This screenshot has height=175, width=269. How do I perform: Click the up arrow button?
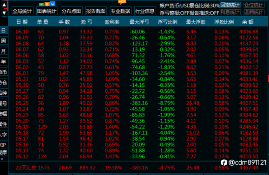click(x=4, y=5)
